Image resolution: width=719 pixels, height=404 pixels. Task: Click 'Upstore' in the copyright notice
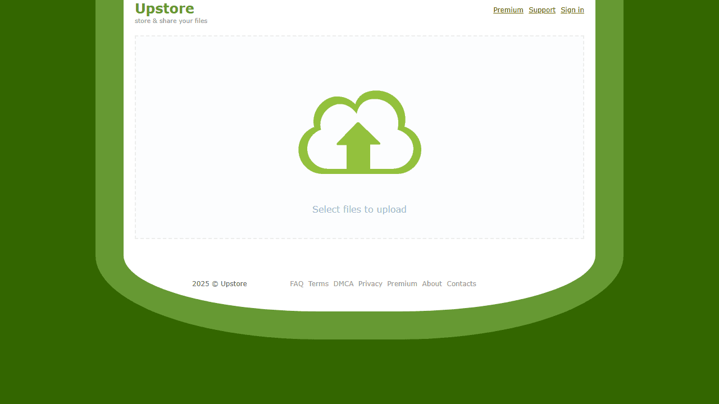[233, 283]
